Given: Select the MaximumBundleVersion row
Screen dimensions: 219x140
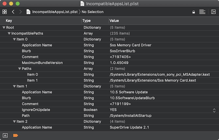Looking at the screenshot, I should (x=42, y=63).
